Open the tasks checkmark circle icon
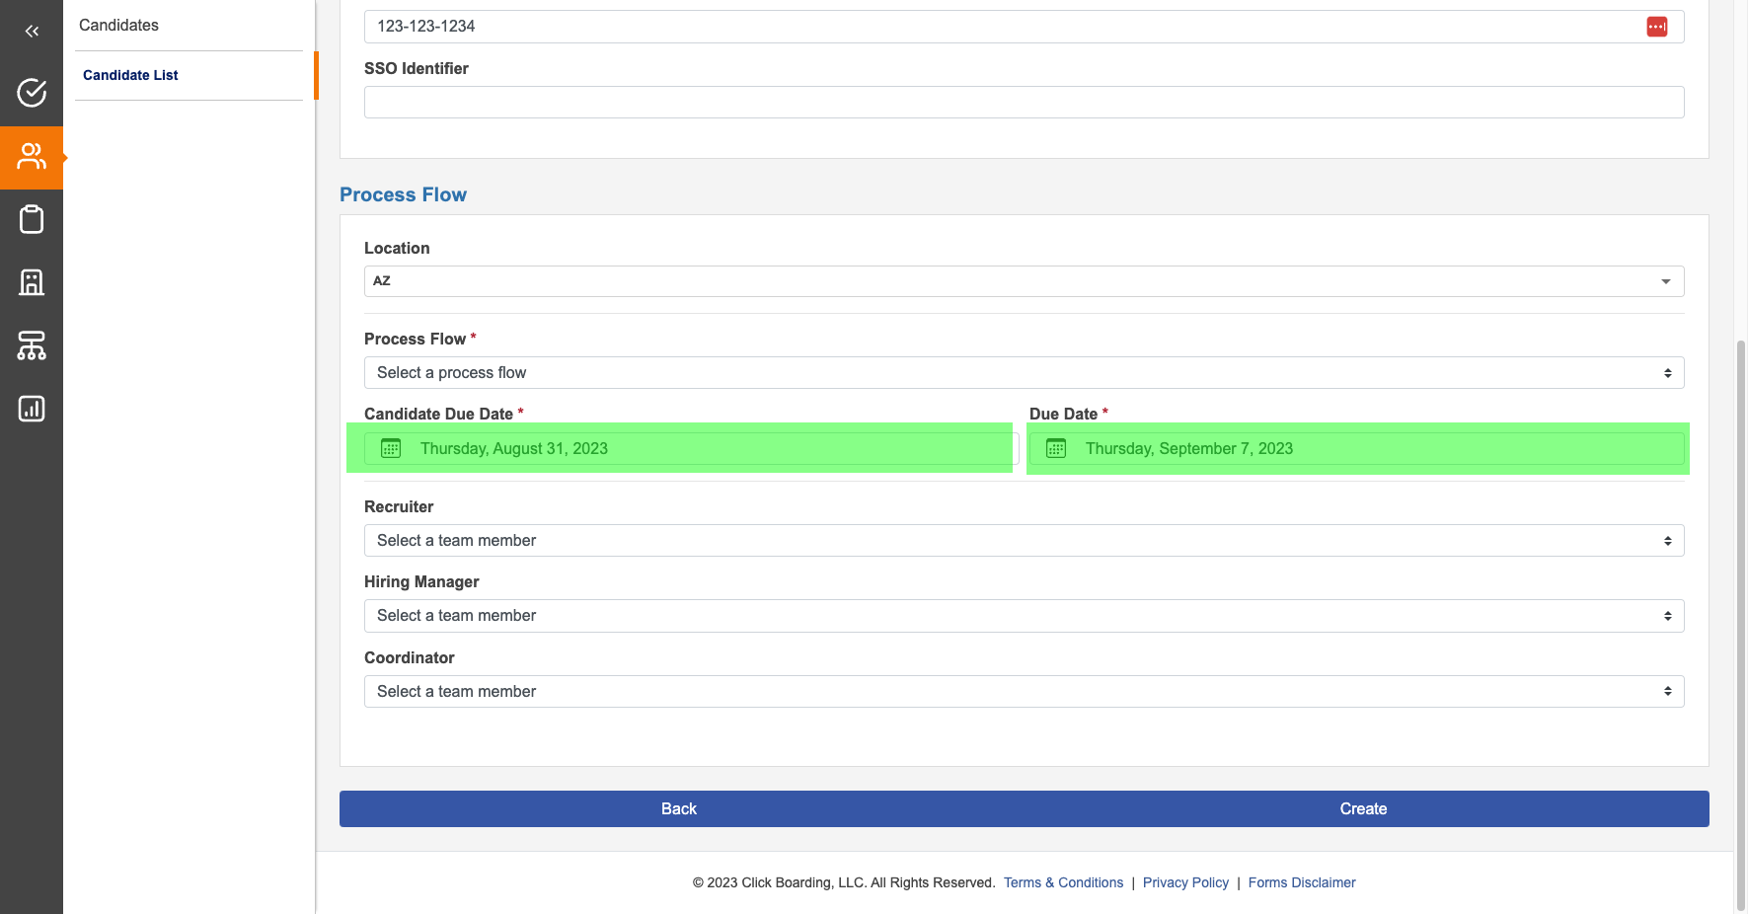 pyautogui.click(x=32, y=93)
